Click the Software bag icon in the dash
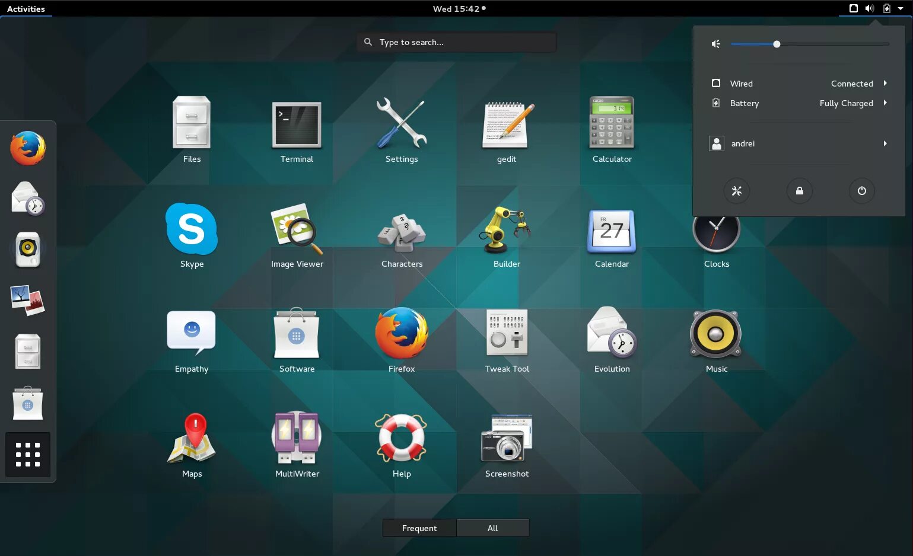This screenshot has width=913, height=556. pos(28,403)
